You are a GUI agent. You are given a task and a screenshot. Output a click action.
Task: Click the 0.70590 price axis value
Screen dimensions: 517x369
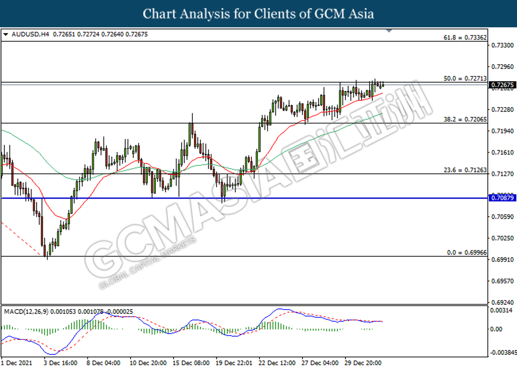pos(502,217)
